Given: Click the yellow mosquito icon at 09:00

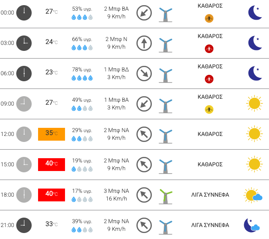Looking at the screenshot, I should (209, 109).
